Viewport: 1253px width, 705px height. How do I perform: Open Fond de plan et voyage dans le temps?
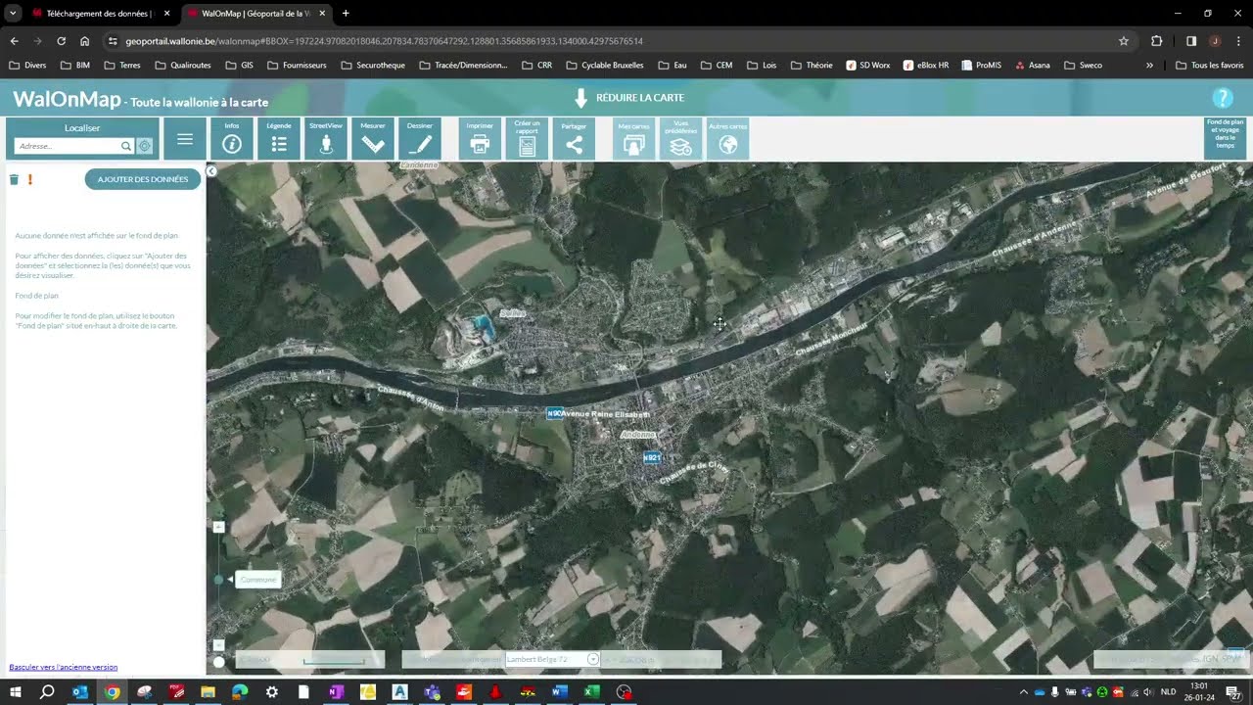click(1226, 138)
